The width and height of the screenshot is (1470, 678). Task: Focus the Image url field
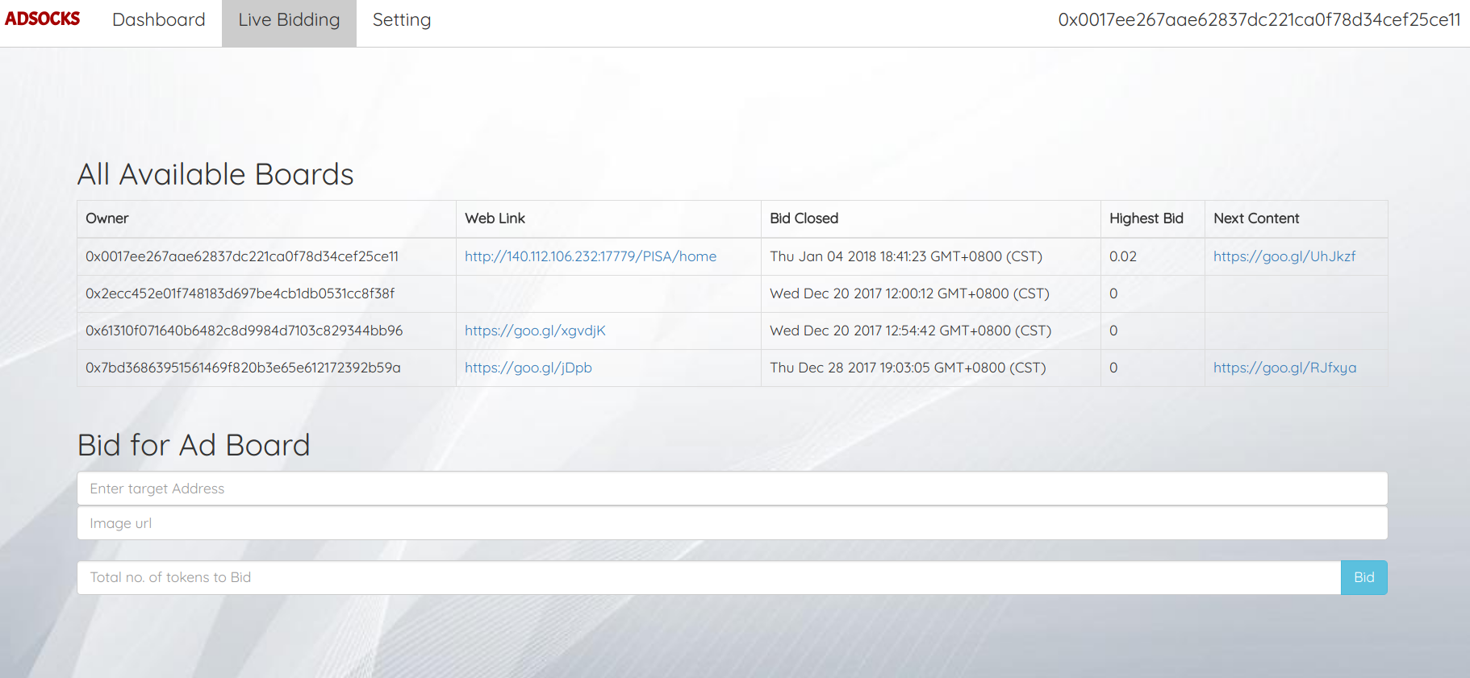tap(733, 523)
